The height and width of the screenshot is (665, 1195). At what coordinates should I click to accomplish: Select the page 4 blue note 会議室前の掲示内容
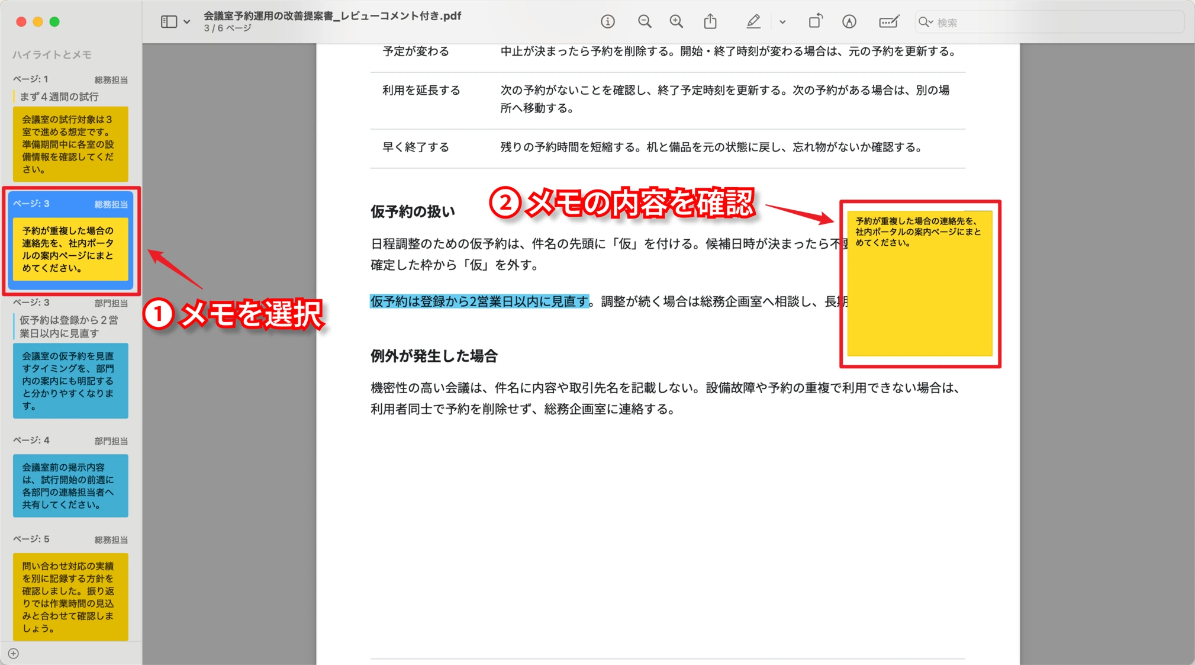coord(70,486)
